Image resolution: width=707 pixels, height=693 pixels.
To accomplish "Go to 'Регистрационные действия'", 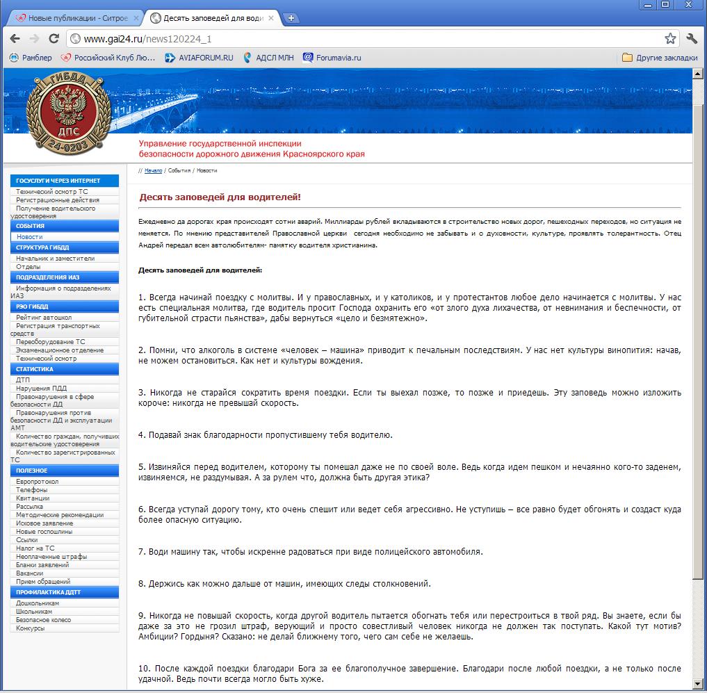I will (x=58, y=199).
